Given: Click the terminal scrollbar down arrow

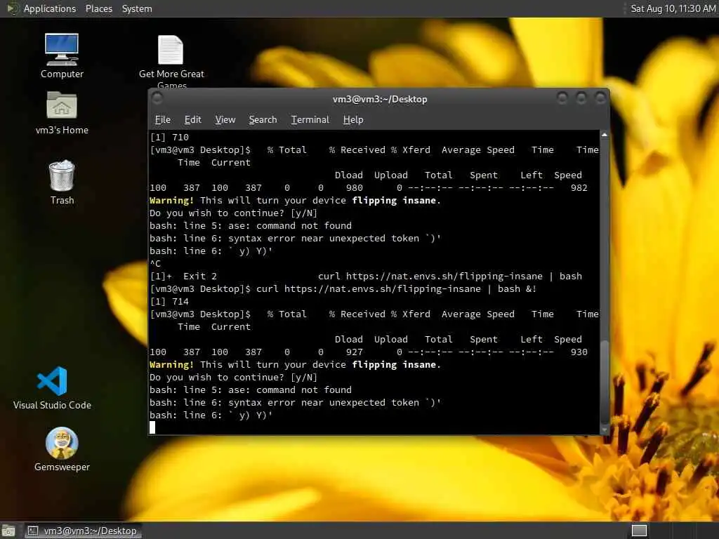Looking at the screenshot, I should coord(605,430).
